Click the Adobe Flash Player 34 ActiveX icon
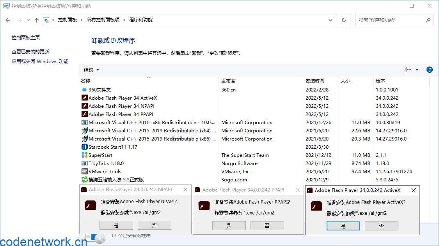Viewport: 439px width, 246px height. click(x=85, y=98)
